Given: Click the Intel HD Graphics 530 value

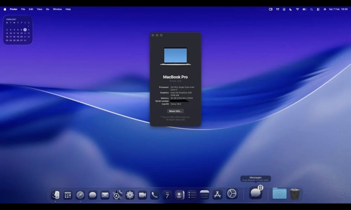Looking at the screenshot, I should coord(181,94).
